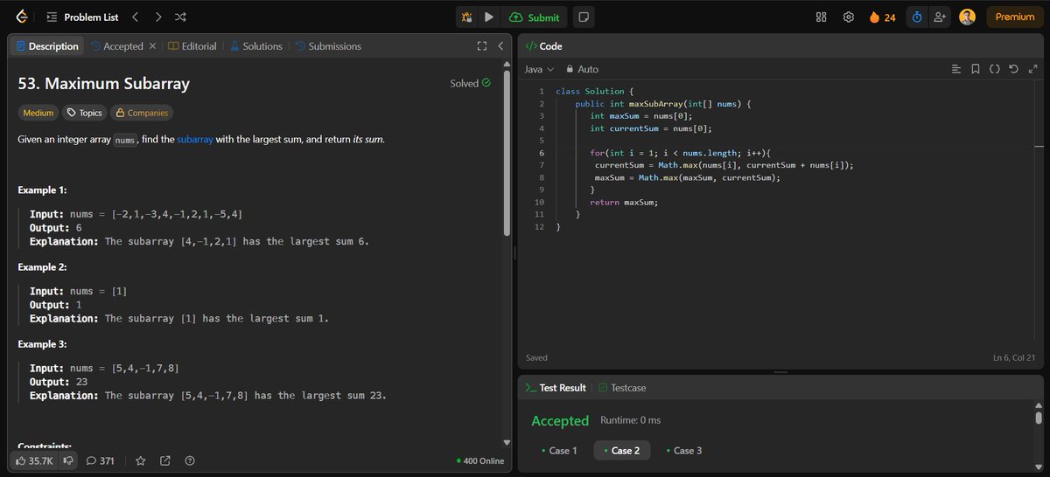The height and width of the screenshot is (477, 1050).
Task: Select Case 1 result
Action: point(559,451)
